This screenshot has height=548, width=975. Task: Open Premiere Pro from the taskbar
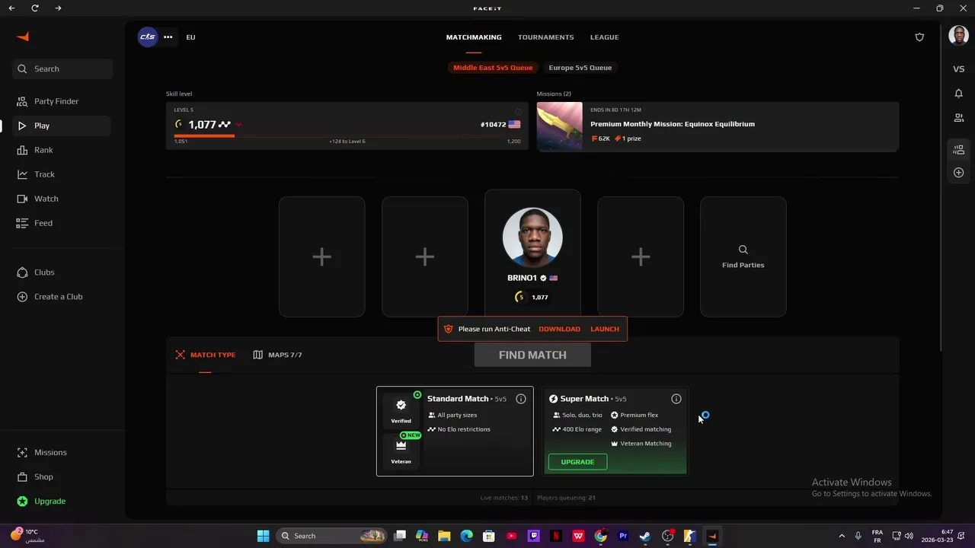coord(623,536)
